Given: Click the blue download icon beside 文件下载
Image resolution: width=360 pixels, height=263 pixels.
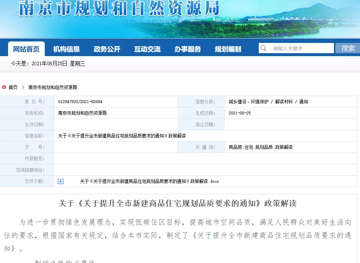Looking at the screenshot, I should (x=61, y=181).
